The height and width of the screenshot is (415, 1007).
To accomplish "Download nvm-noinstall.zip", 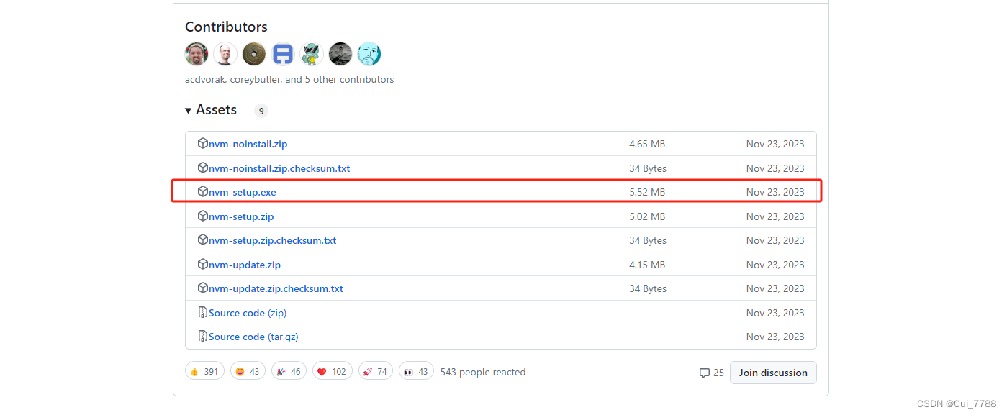I will tap(248, 144).
